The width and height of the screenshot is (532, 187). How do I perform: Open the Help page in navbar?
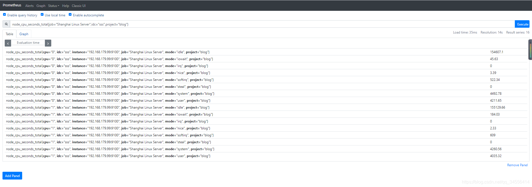[x=66, y=6]
